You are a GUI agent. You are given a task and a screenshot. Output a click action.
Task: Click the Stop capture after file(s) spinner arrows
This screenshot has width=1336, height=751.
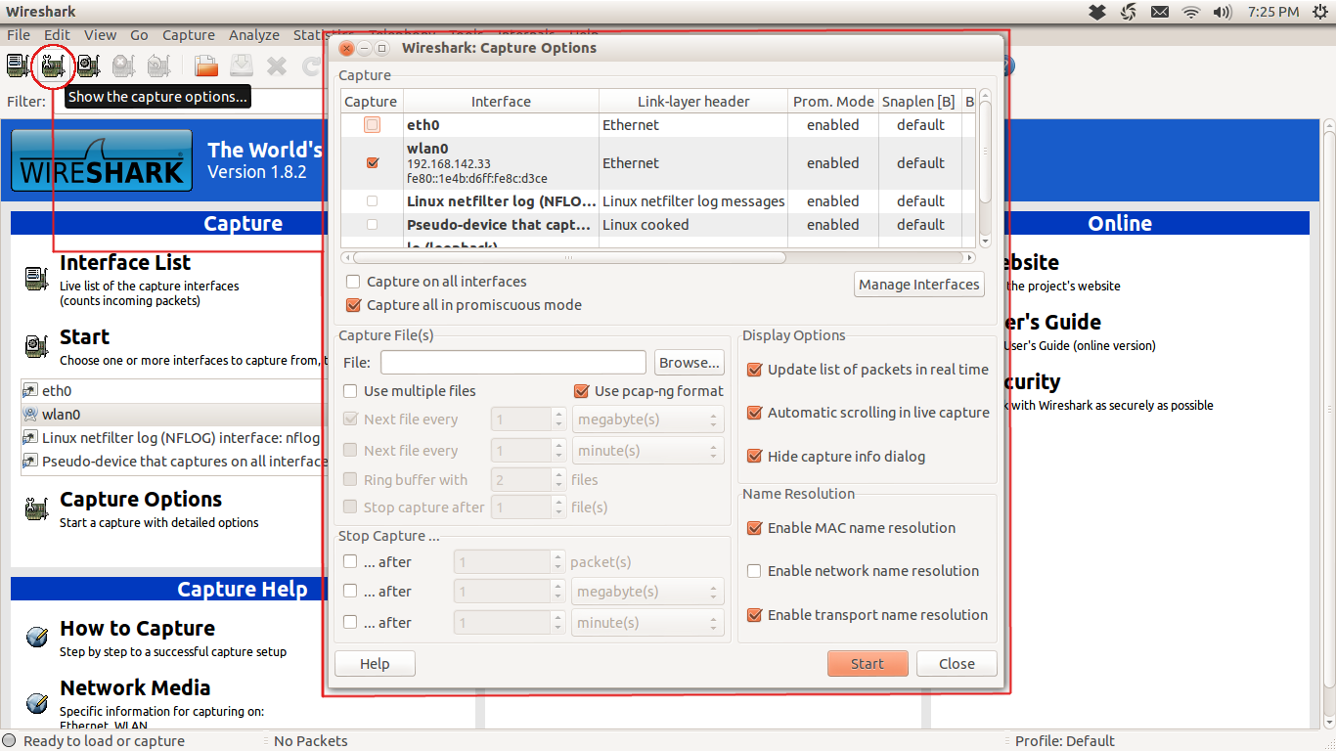(x=558, y=508)
